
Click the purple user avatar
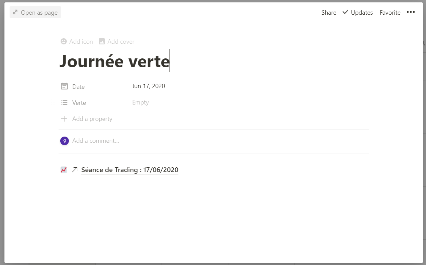pos(64,141)
